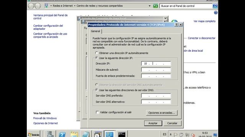Open the file explorer taskbar icon

(74, 134)
